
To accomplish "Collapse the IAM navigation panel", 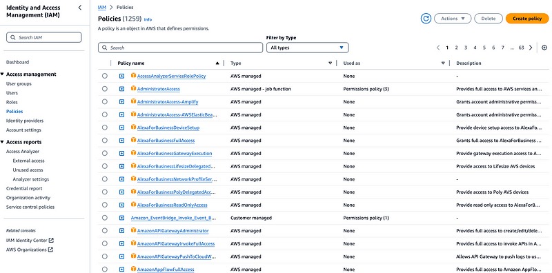I will [x=80, y=8].
